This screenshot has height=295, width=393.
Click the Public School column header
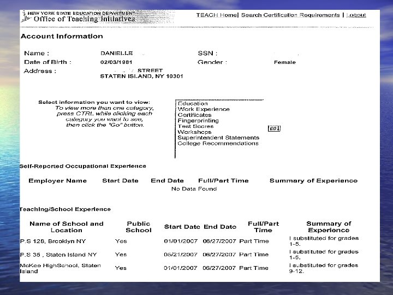point(139,227)
